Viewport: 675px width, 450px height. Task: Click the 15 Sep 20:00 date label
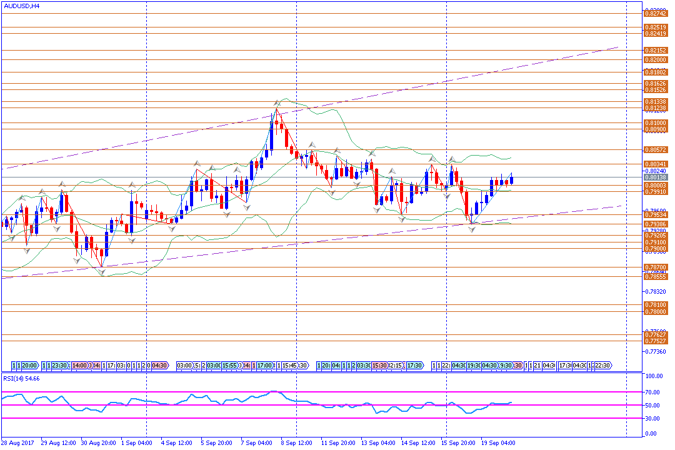tap(458, 442)
